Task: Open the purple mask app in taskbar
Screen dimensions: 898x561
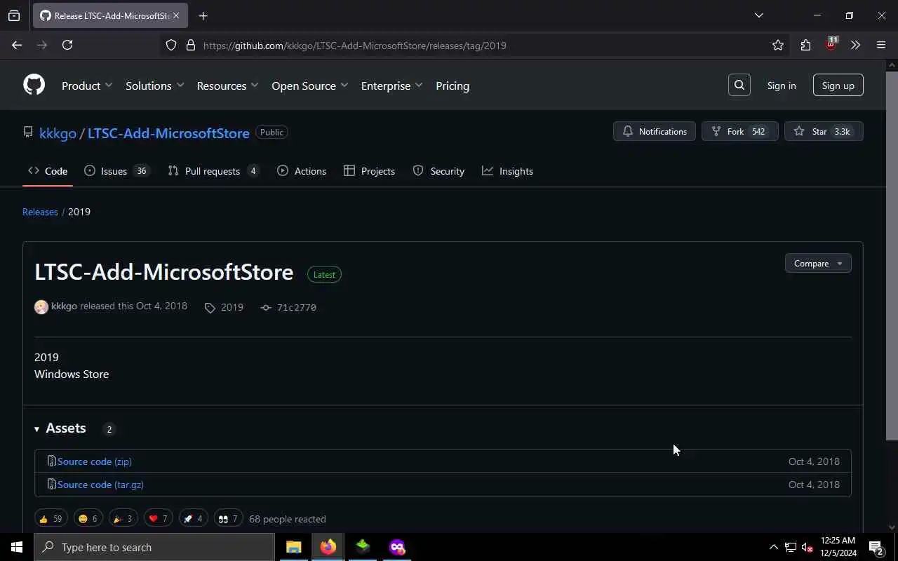Action: (397, 547)
